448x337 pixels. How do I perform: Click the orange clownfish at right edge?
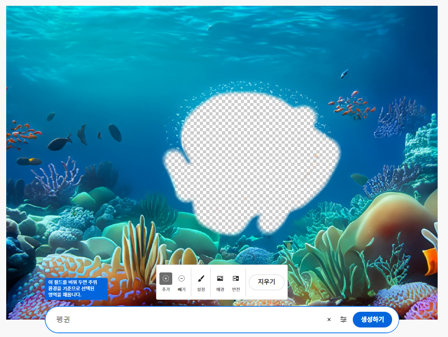pos(431,260)
